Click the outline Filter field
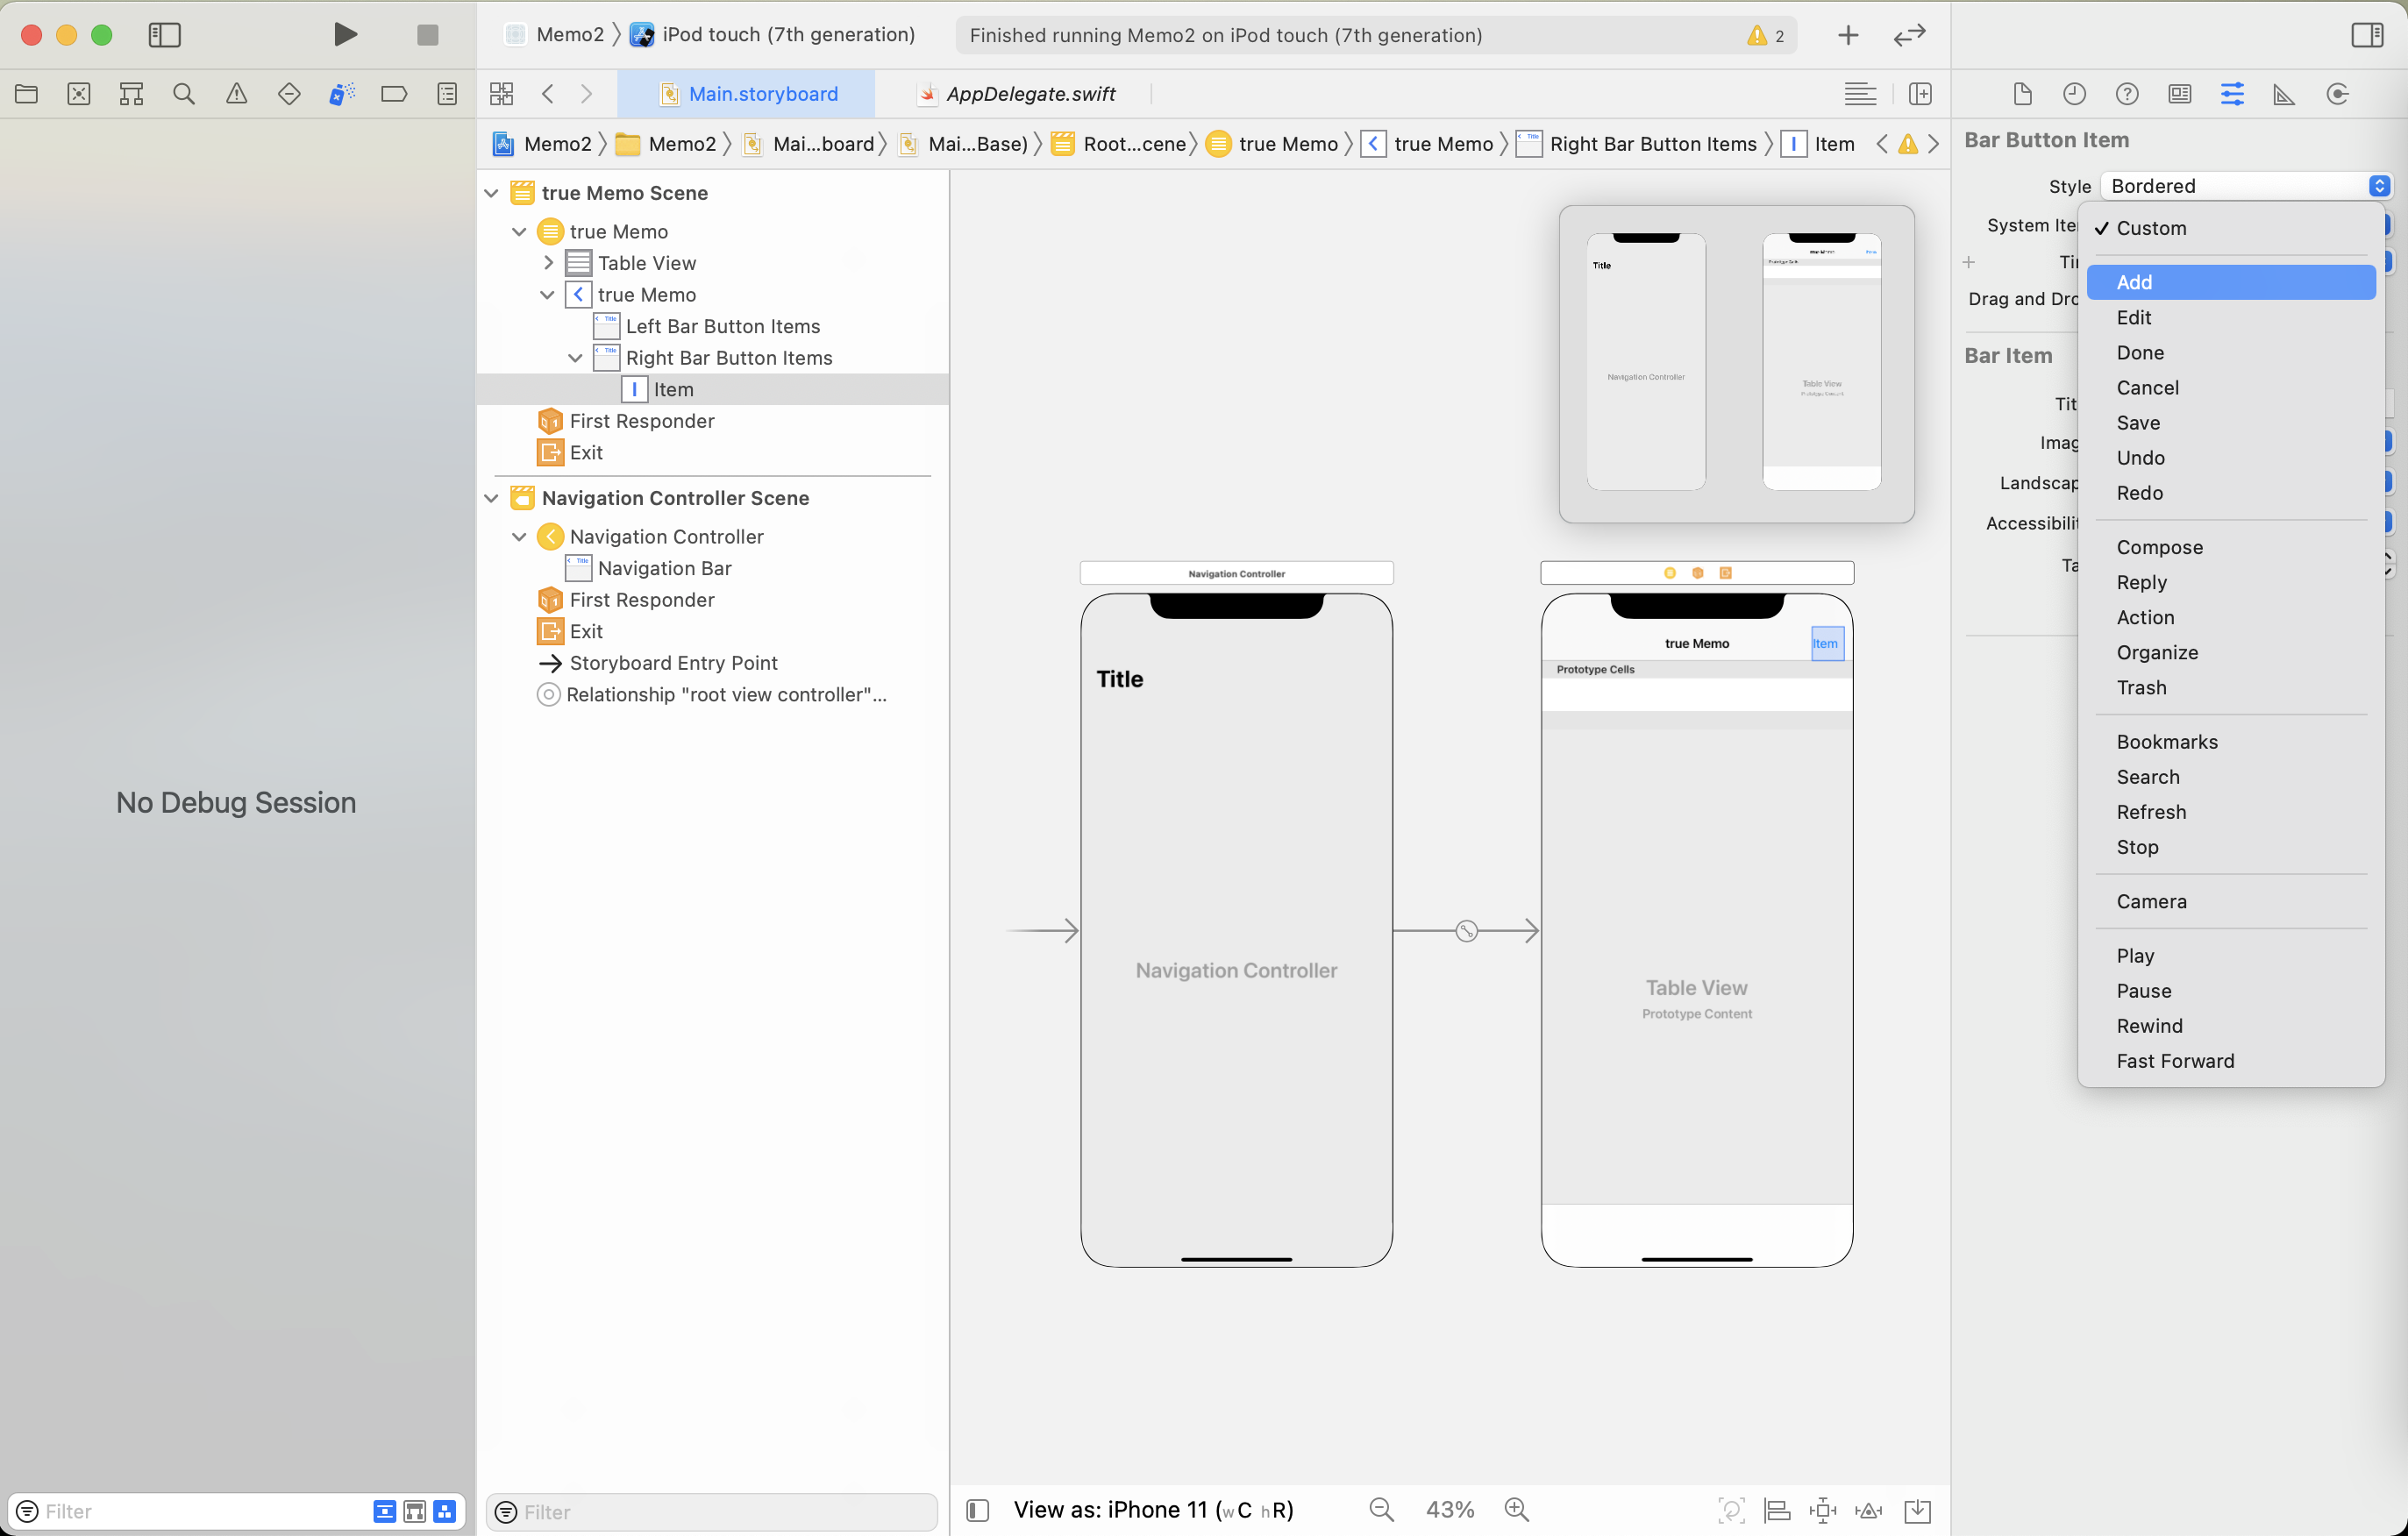2408x1536 pixels. (712, 1511)
